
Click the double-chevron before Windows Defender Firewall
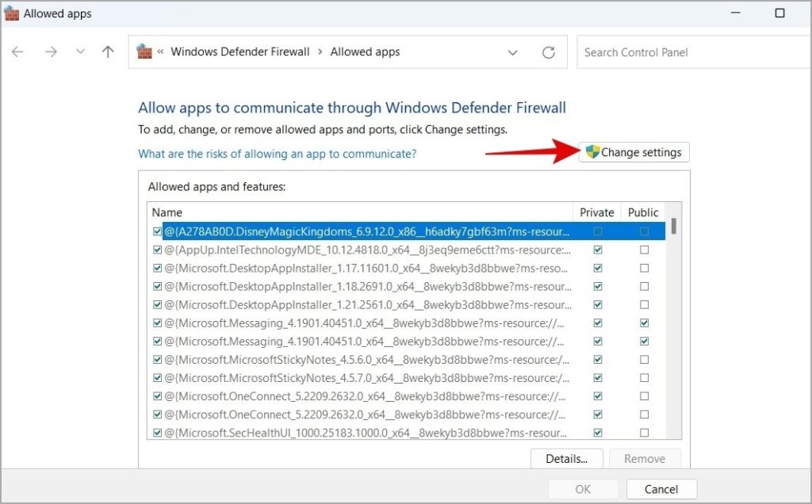point(160,52)
